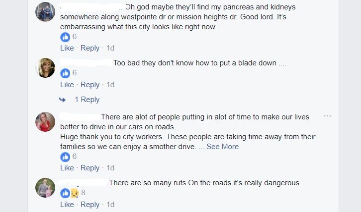The width and height of the screenshot is (361, 212).
Task: Reply to the city workers comment
Action: (90, 168)
